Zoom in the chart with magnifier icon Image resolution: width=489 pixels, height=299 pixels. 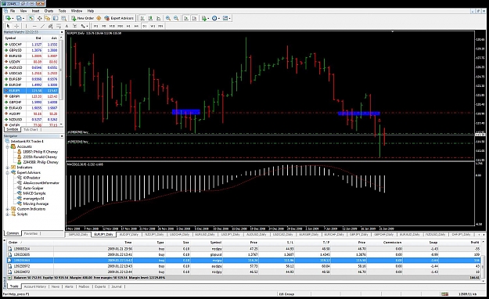[x=168, y=18]
